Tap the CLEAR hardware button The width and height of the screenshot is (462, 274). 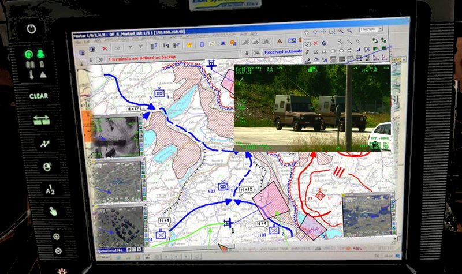[38, 96]
